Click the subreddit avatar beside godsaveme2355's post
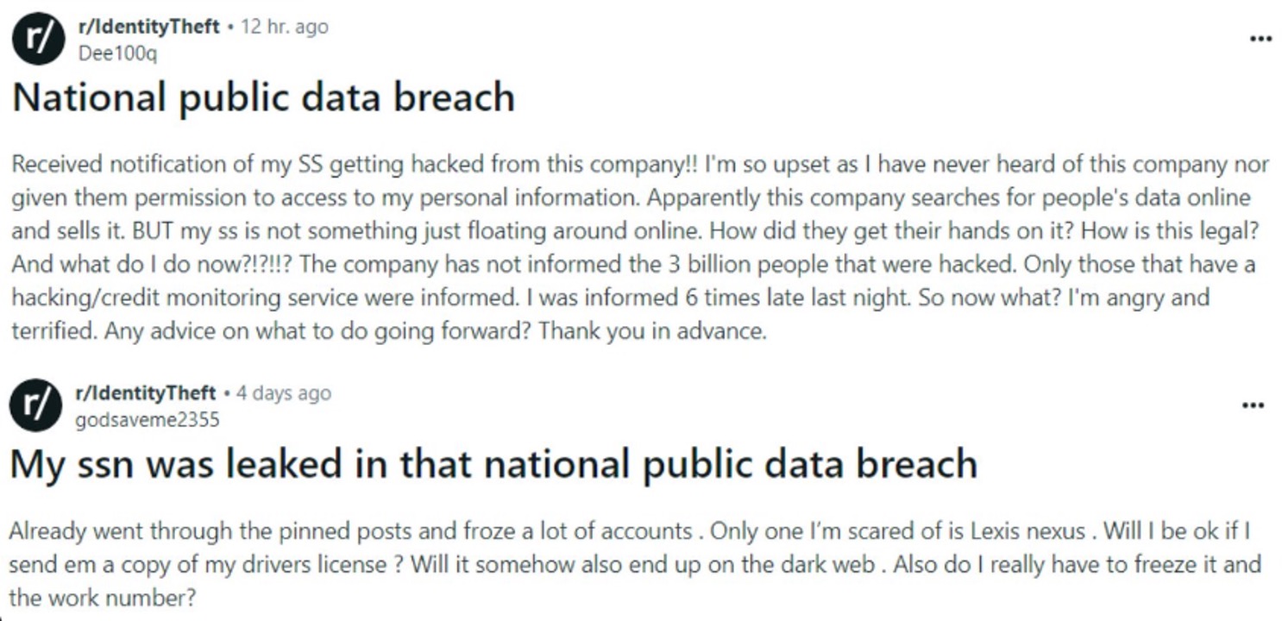1282x621 pixels. pyautogui.click(x=36, y=405)
